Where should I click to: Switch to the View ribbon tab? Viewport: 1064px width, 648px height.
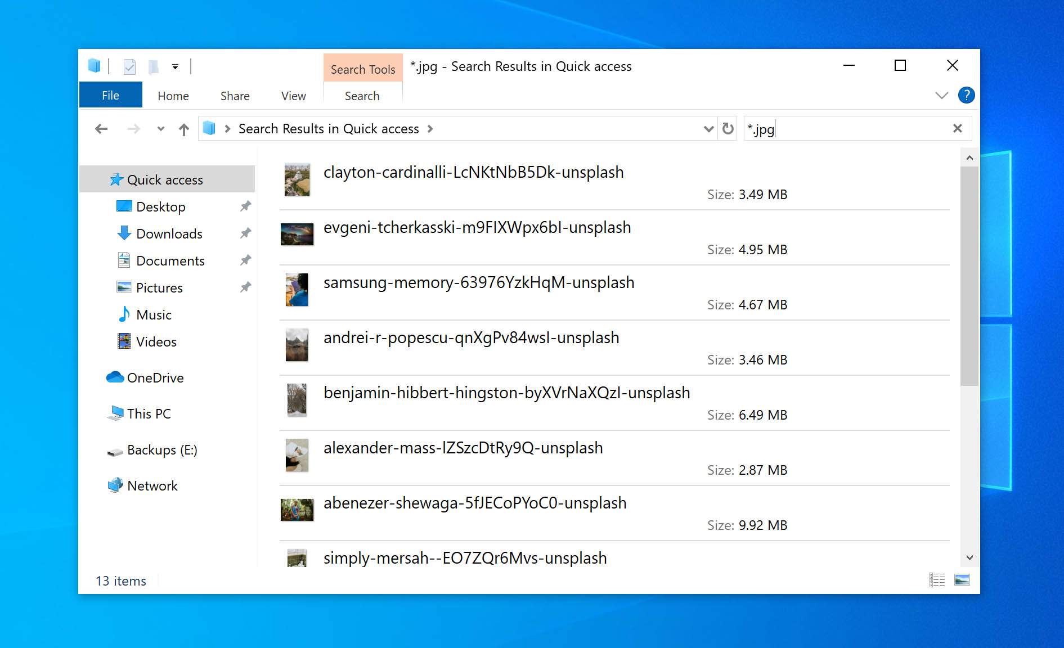pos(293,96)
